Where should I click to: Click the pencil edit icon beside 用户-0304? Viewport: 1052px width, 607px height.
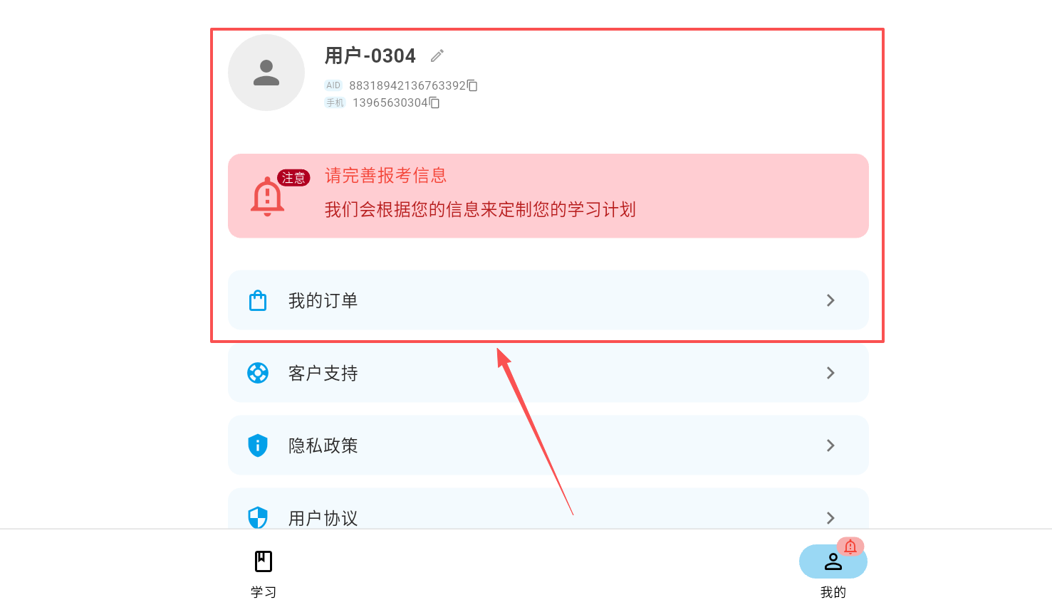pyautogui.click(x=437, y=56)
